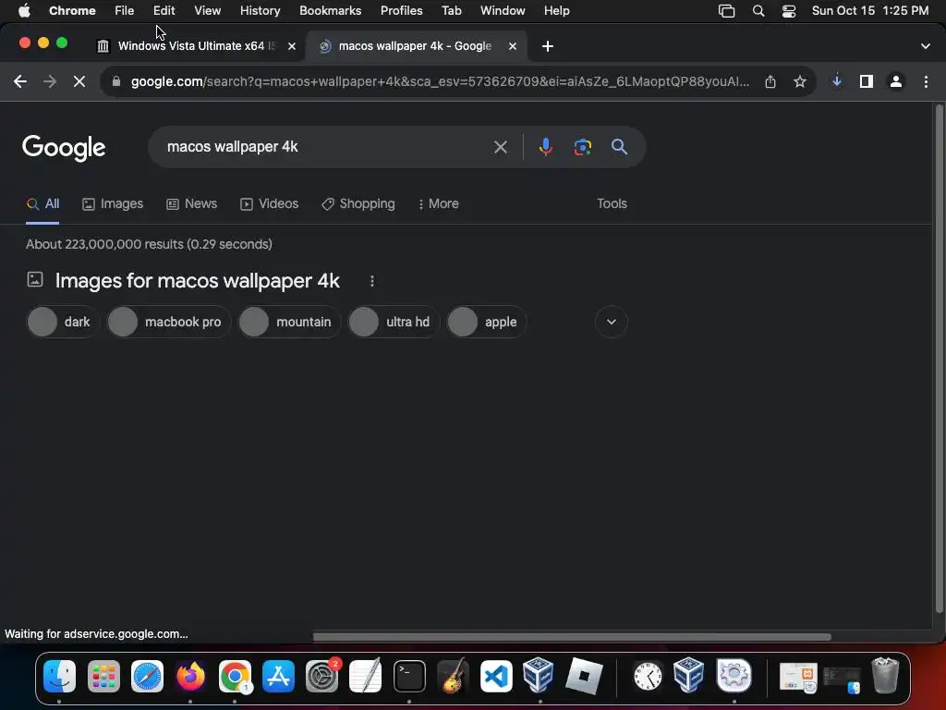
Task: Open the View menu
Action: pyautogui.click(x=208, y=11)
